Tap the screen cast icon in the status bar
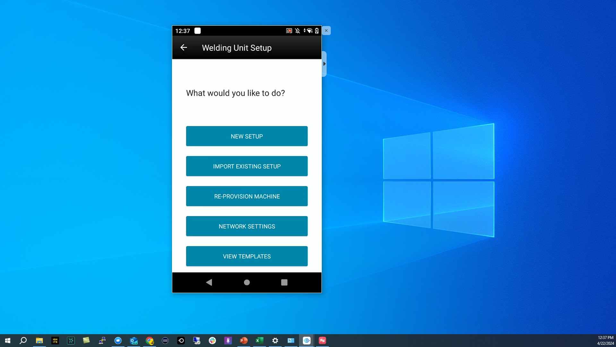 (289, 31)
